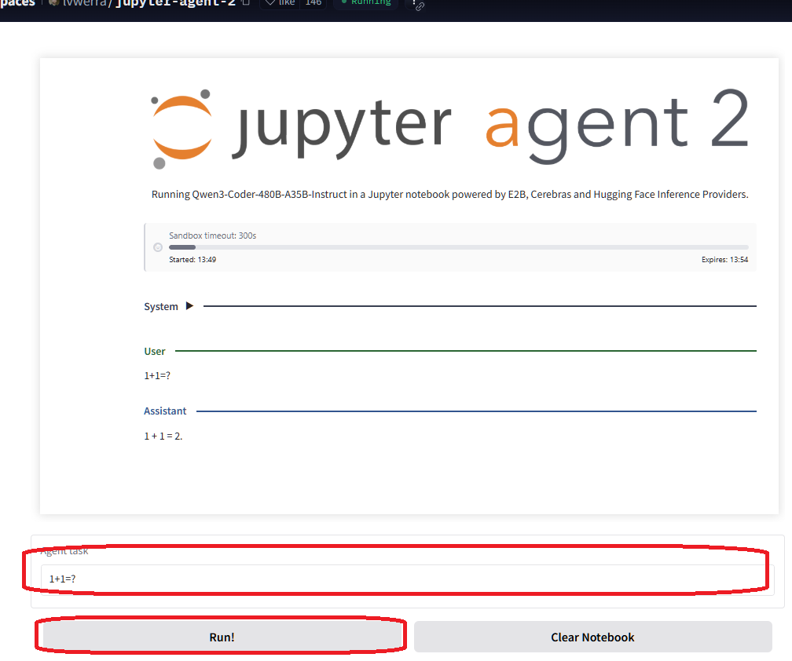Image resolution: width=792 pixels, height=661 pixels.
Task: Click the Clear Notebook button
Action: tap(592, 637)
